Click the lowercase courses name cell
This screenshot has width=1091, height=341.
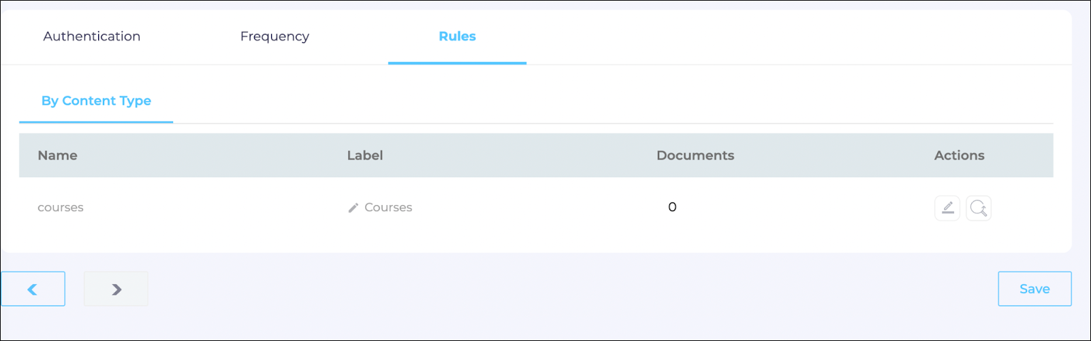[x=61, y=208]
